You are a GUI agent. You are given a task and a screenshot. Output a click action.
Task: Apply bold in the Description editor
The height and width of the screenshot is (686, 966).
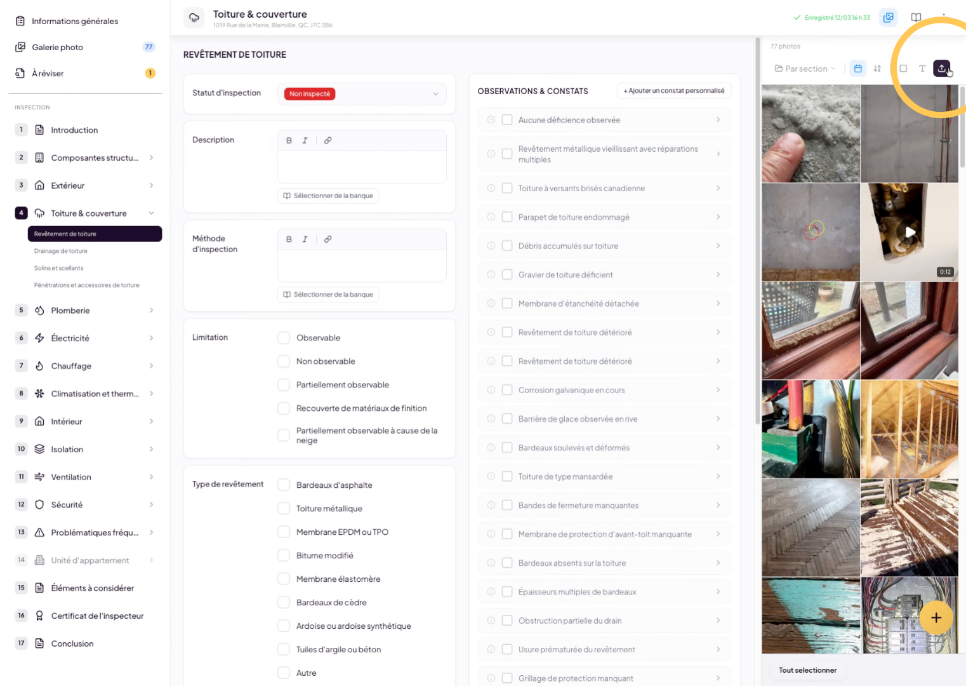click(x=289, y=140)
